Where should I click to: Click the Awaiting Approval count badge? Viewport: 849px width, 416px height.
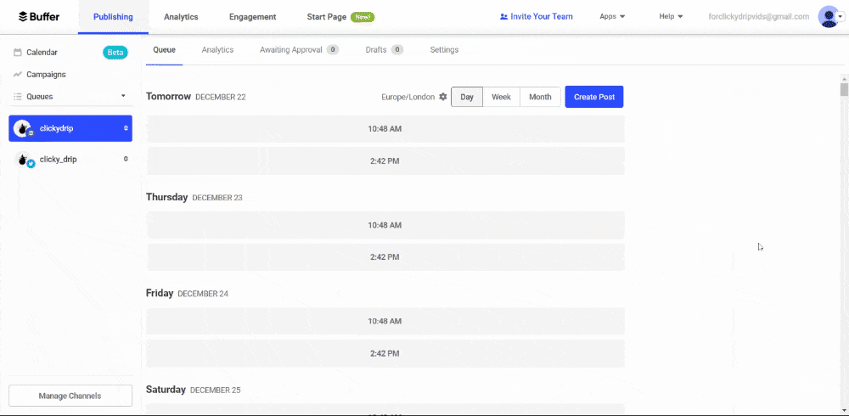(x=333, y=50)
